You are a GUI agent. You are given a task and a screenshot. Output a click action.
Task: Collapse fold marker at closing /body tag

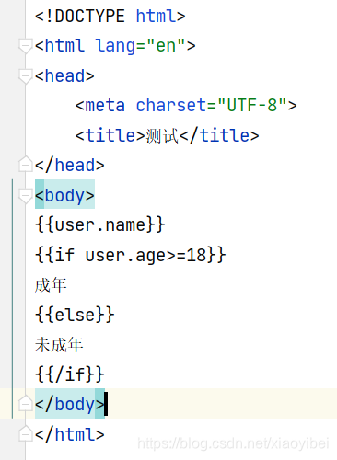[25, 403]
